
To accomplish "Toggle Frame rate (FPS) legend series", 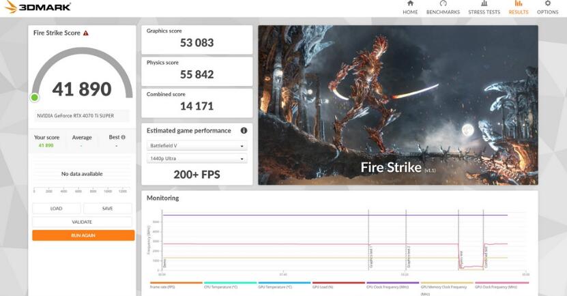I will [176, 285].
